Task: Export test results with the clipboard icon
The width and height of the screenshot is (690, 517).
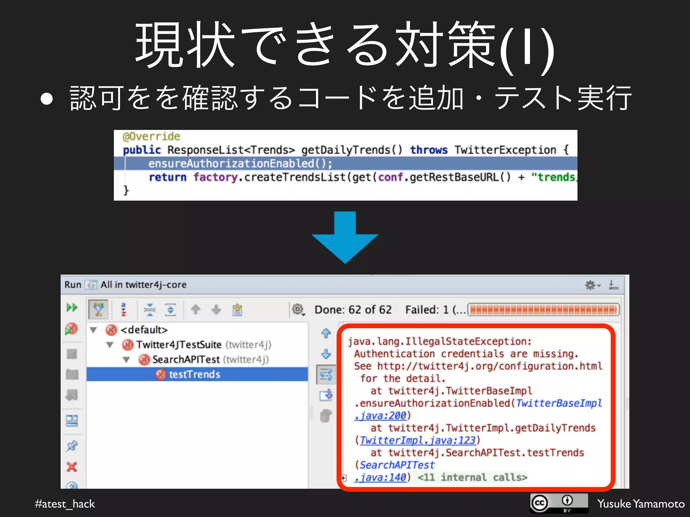Action: [237, 309]
